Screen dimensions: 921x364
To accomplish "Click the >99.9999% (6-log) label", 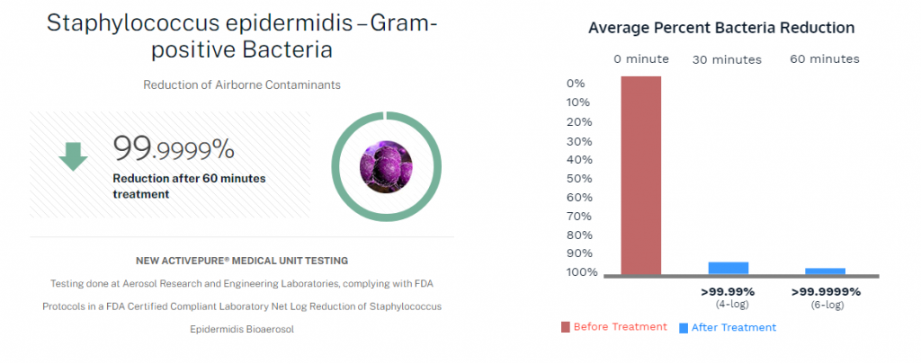I will pos(826,297).
